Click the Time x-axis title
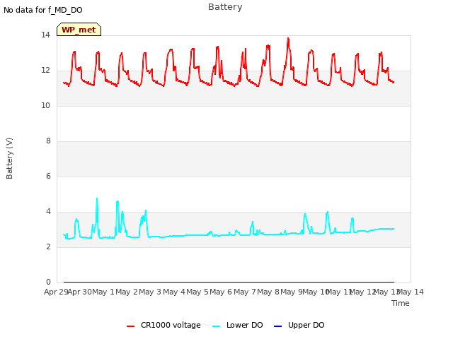This screenshot has height=339, width=453. (x=401, y=303)
